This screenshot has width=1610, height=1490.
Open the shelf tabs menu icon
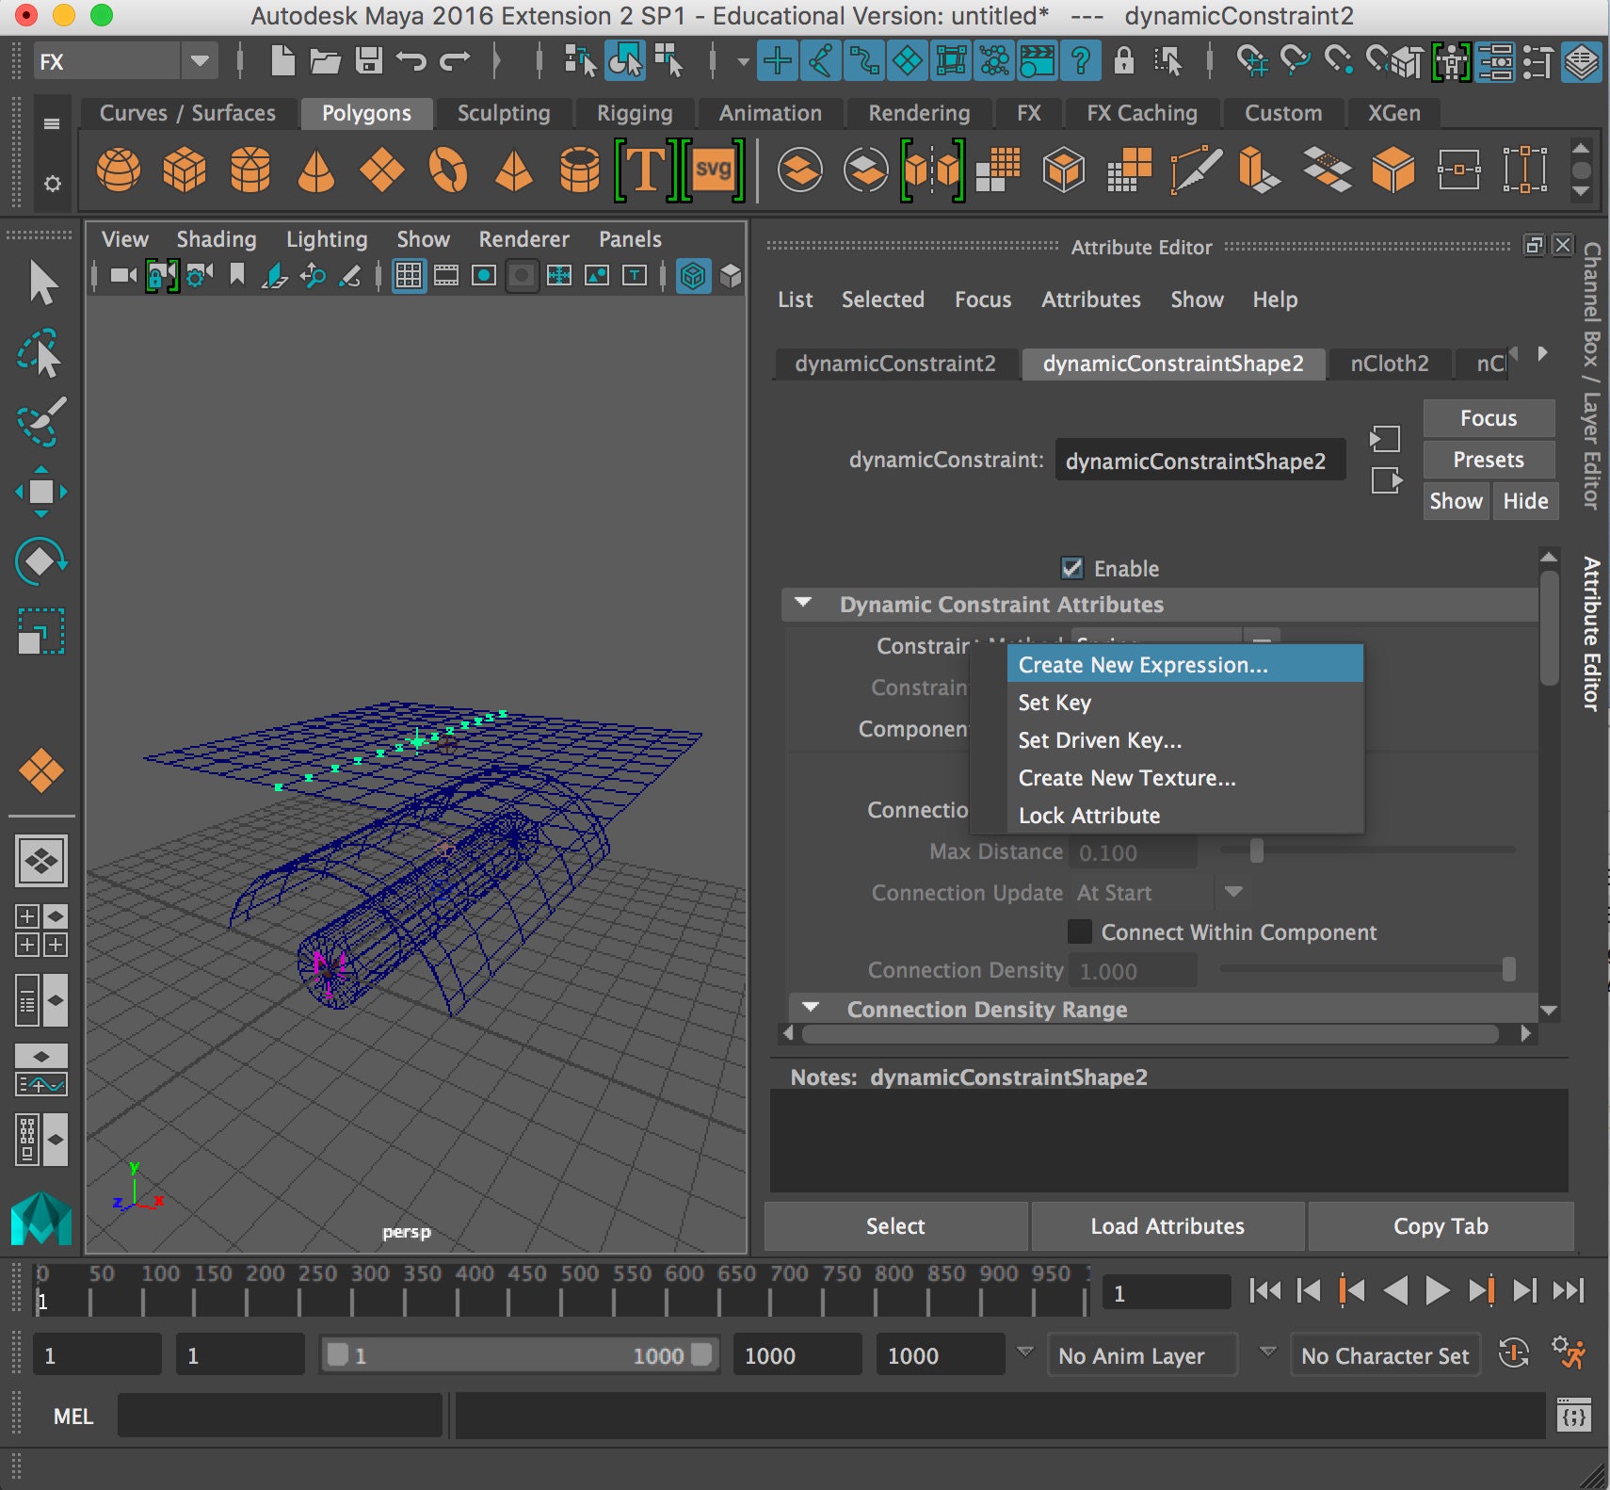[x=52, y=123]
